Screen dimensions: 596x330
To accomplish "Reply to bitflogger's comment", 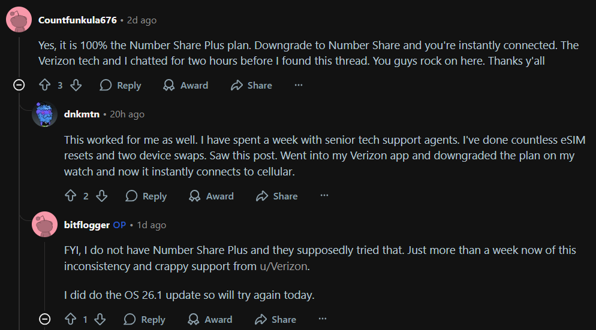I will (x=145, y=319).
